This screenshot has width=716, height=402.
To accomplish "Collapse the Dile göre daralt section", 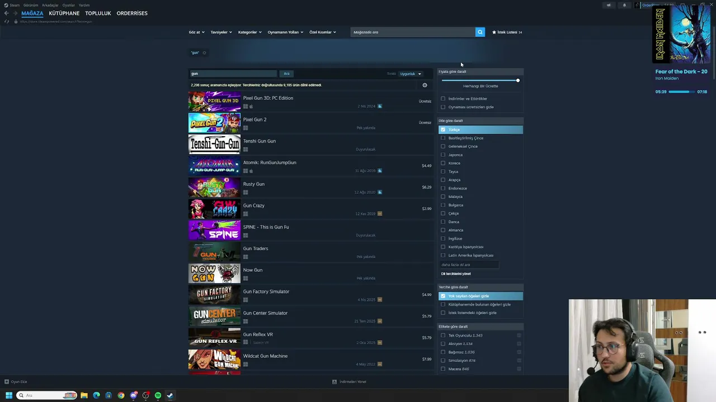I will [481, 121].
